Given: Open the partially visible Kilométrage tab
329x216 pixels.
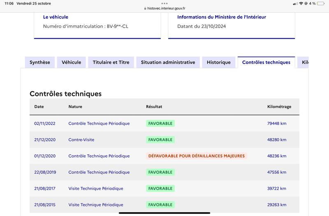Looking at the screenshot, I should [303, 63].
